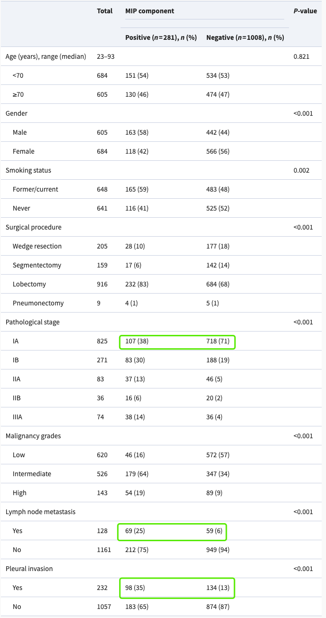Select the Pathological stage row label
Image resolution: width=326 pixels, height=618 pixels.
(32, 322)
